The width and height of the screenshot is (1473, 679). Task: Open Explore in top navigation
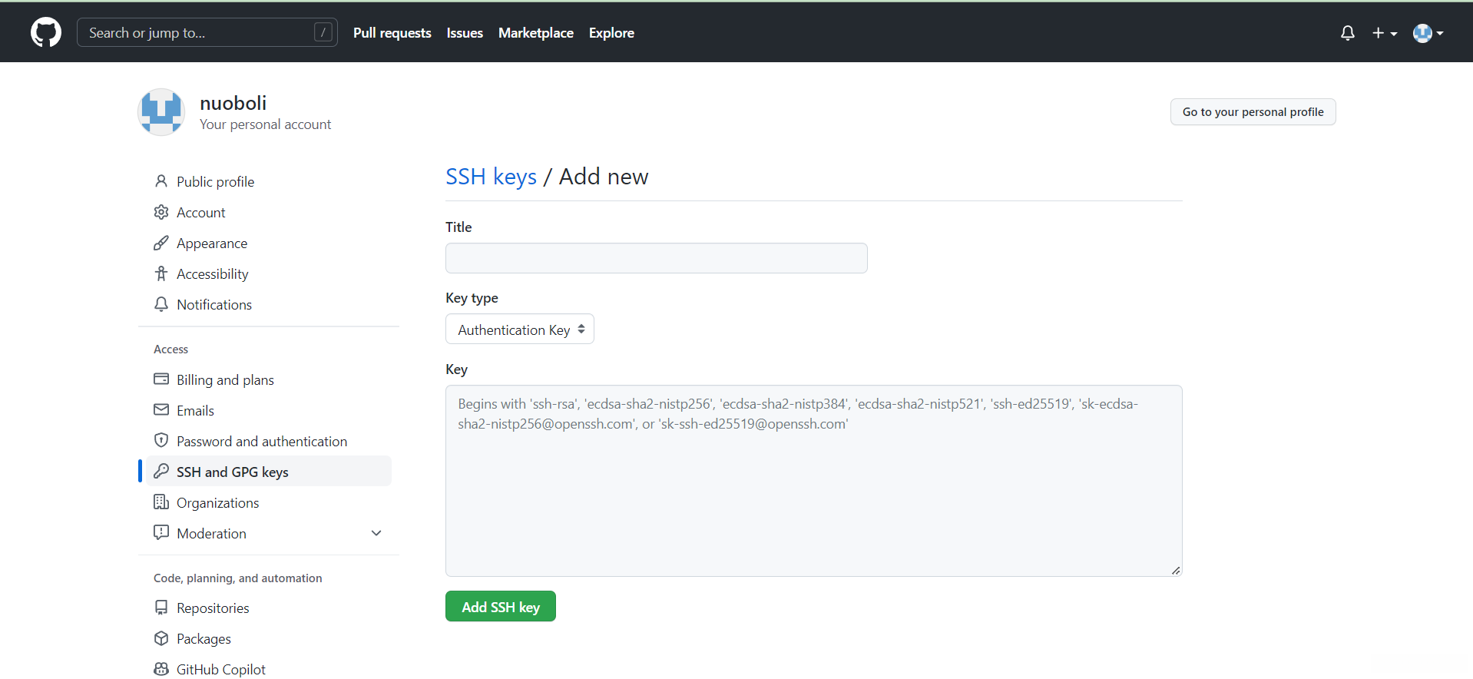tap(611, 33)
